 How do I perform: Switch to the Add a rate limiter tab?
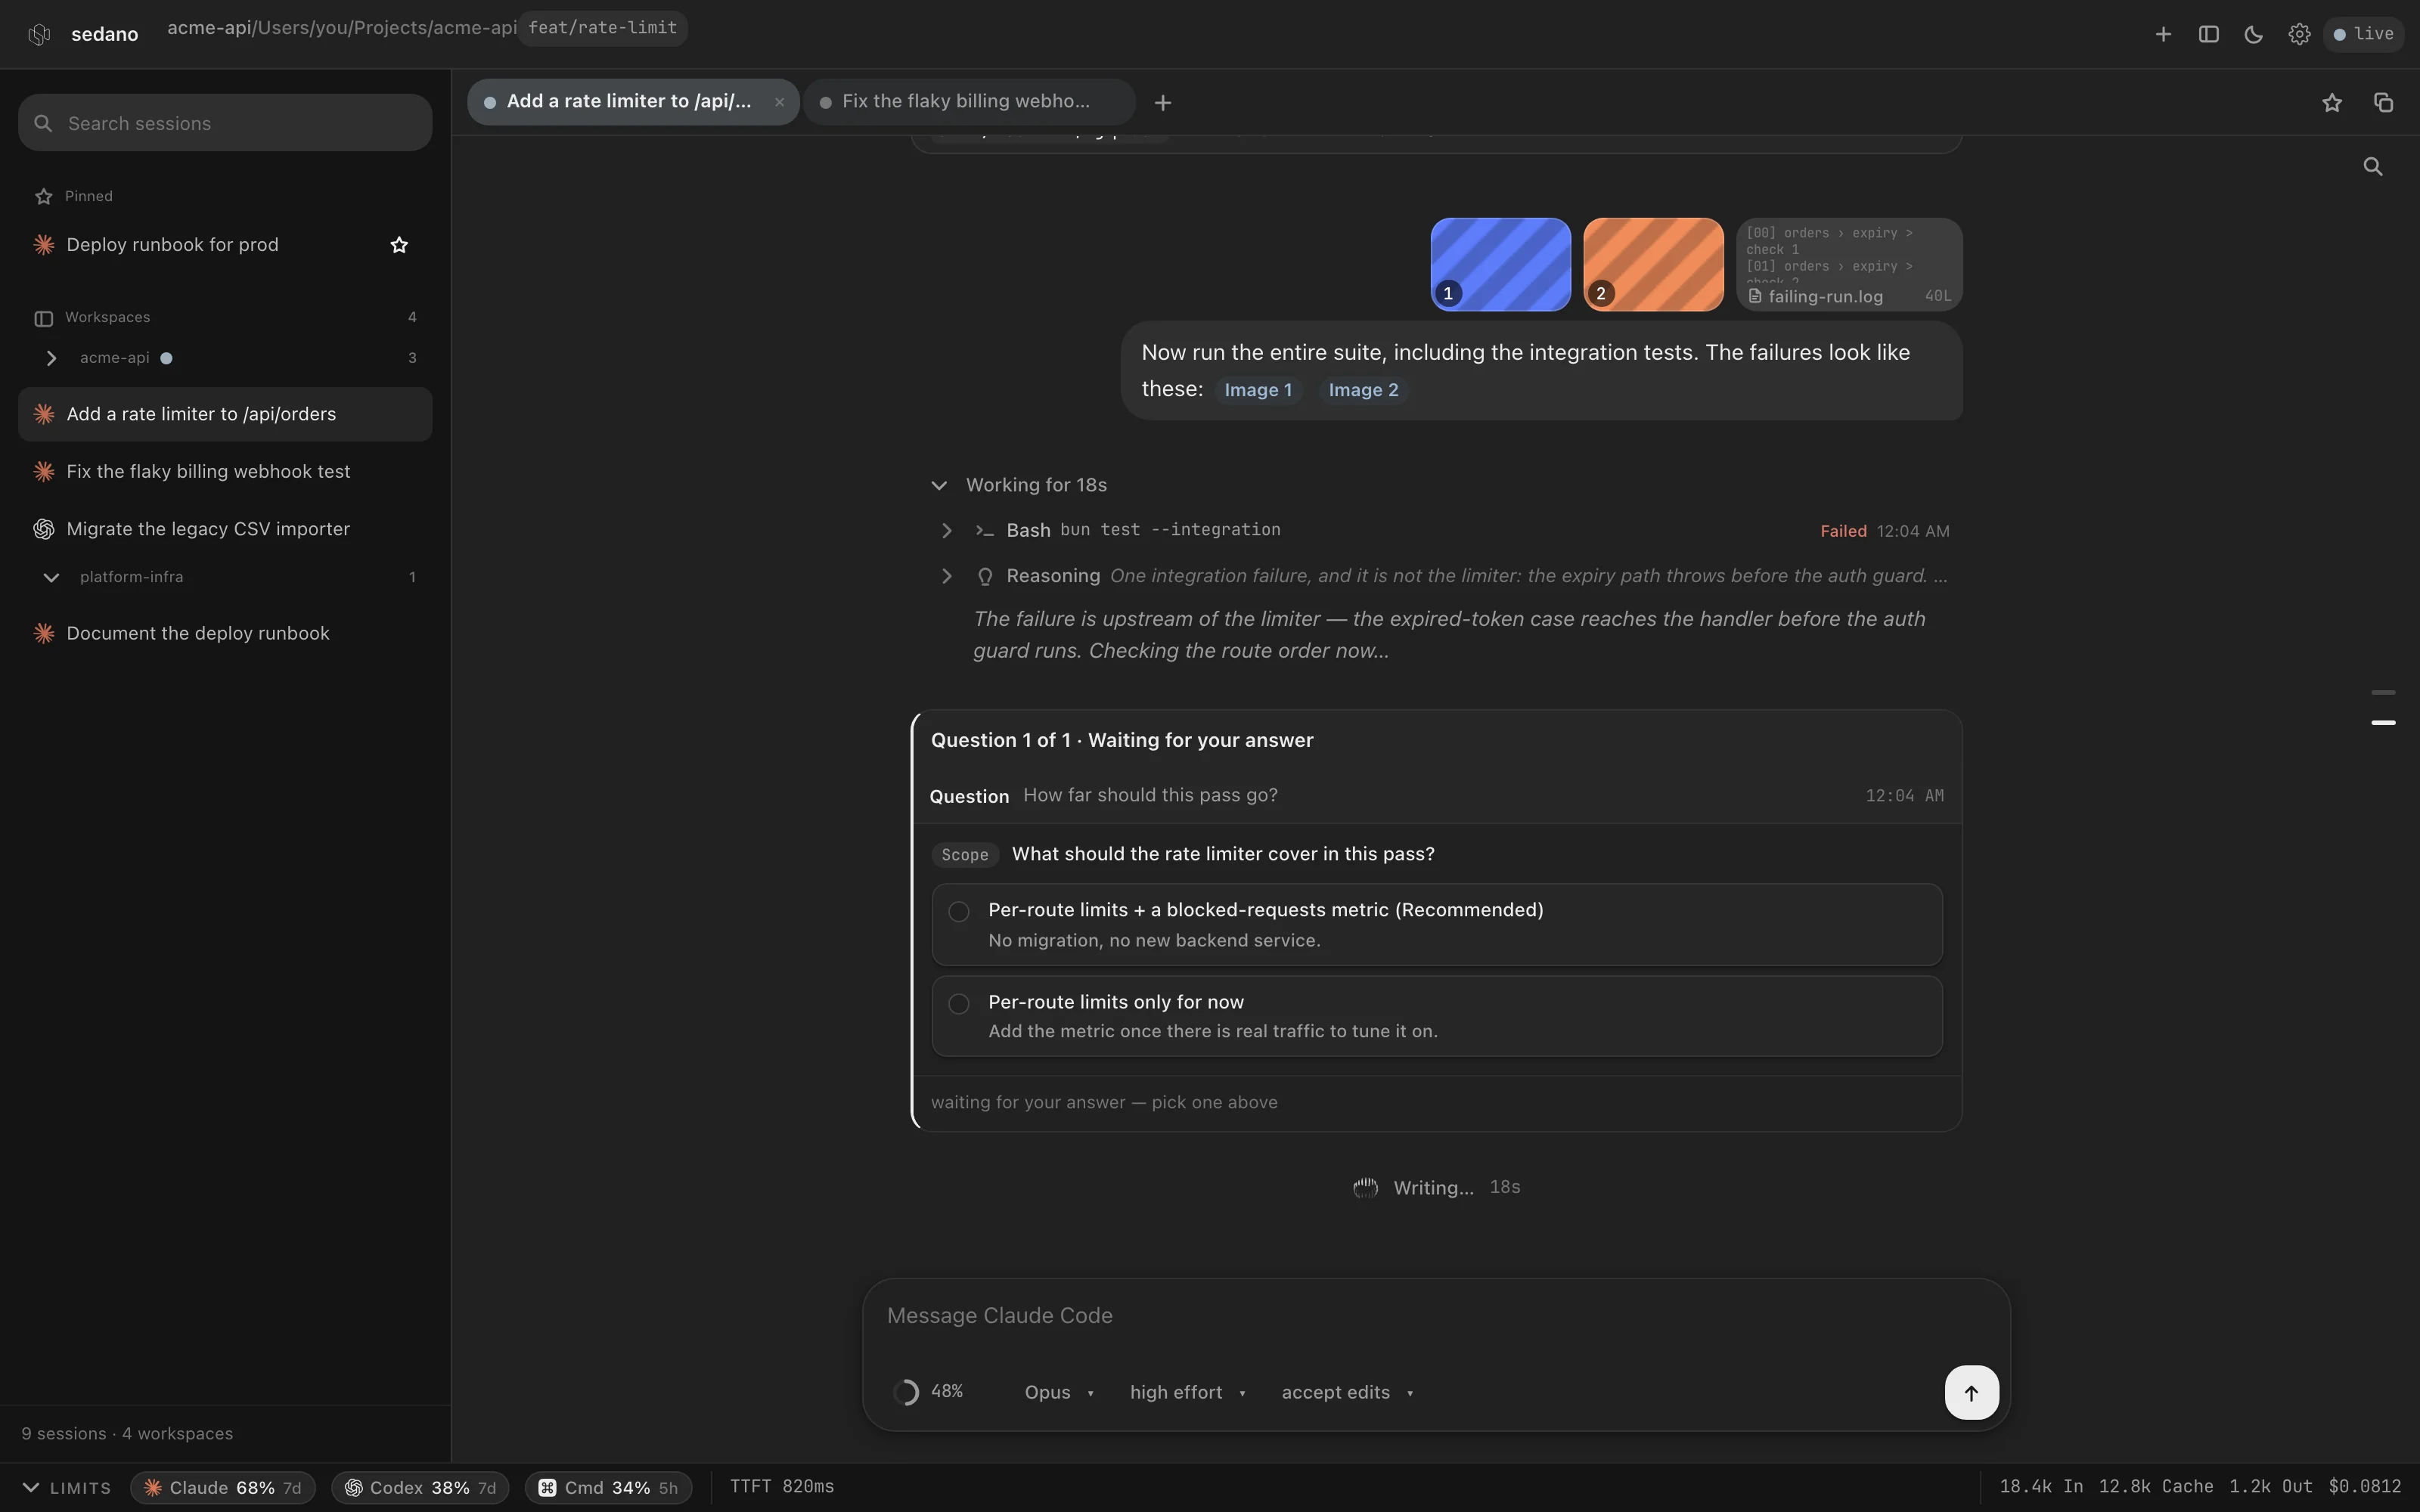tap(633, 102)
